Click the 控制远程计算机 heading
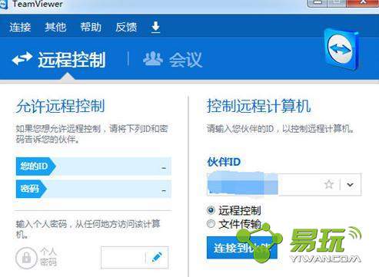This screenshot has width=379, height=277. [259, 106]
